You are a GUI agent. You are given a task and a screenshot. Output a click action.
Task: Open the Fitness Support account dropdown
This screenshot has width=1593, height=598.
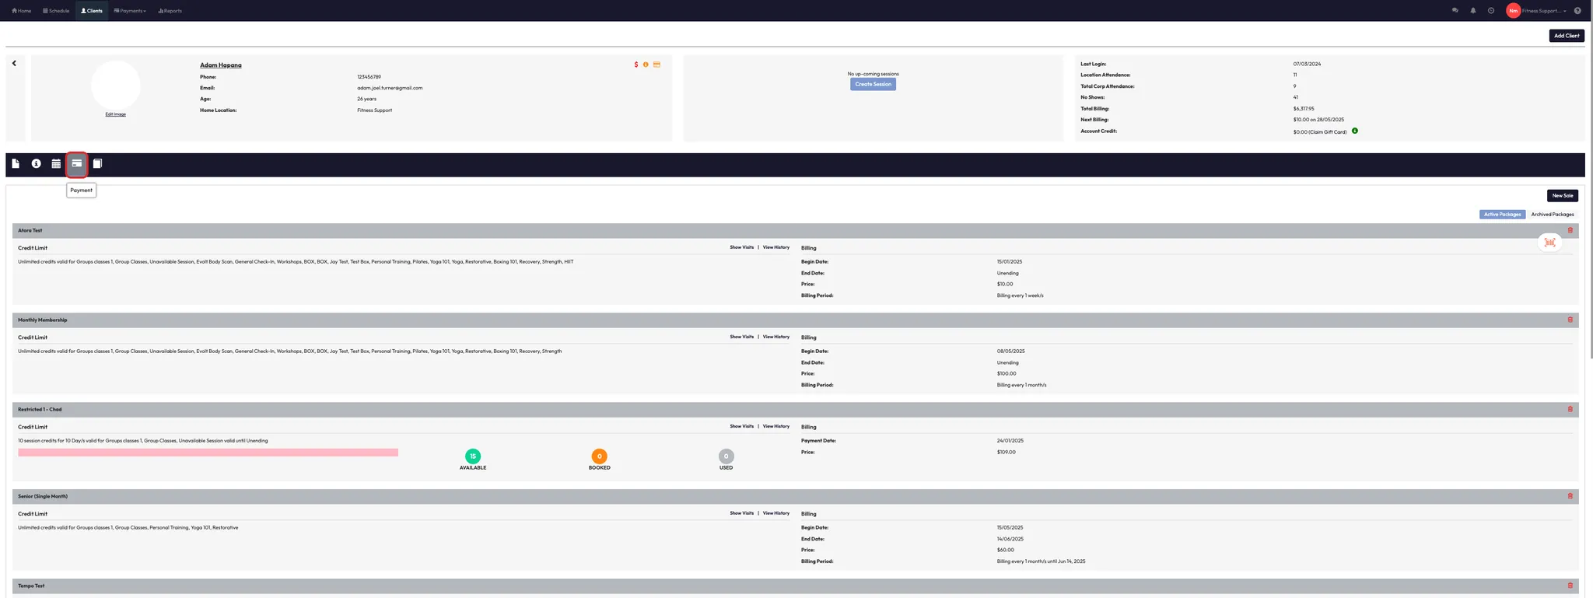[1543, 11]
